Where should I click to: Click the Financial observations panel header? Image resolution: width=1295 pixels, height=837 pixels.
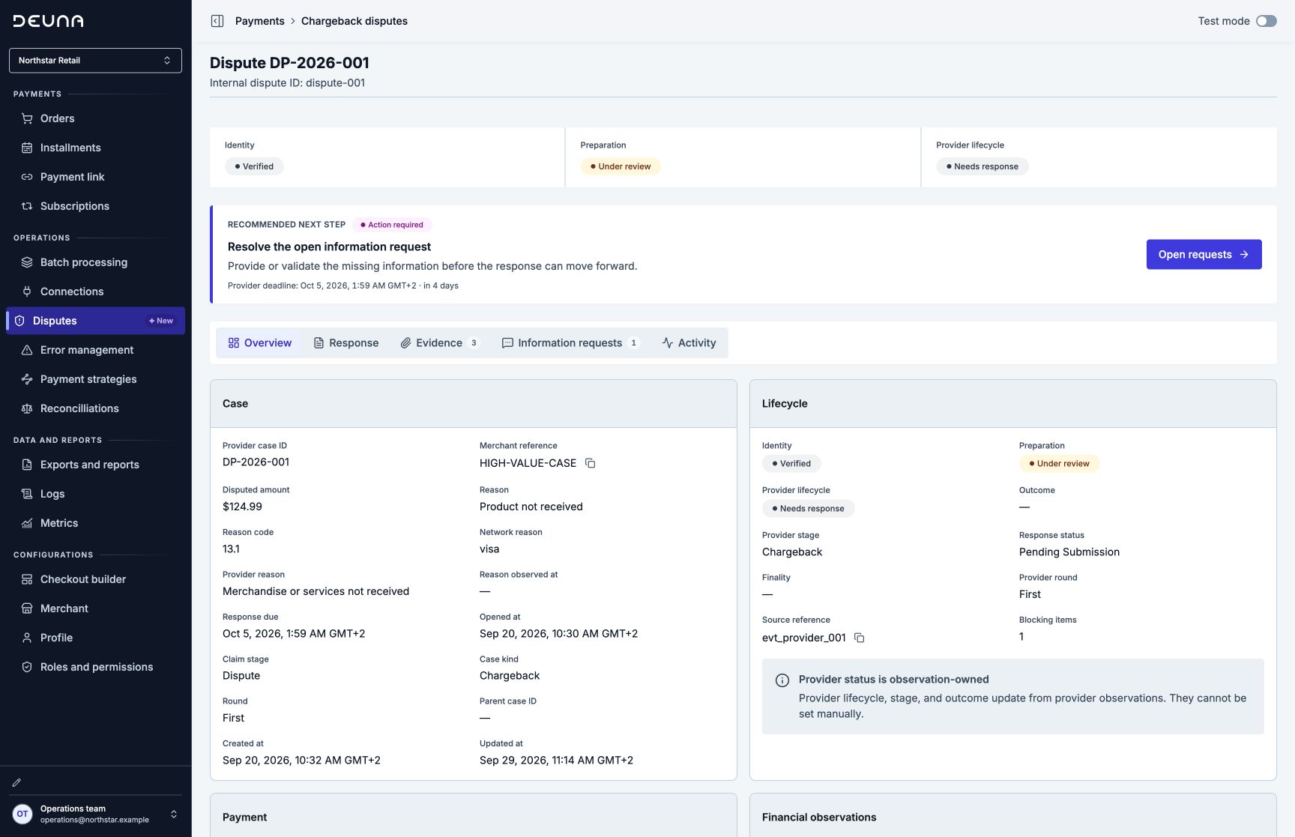point(1013,815)
